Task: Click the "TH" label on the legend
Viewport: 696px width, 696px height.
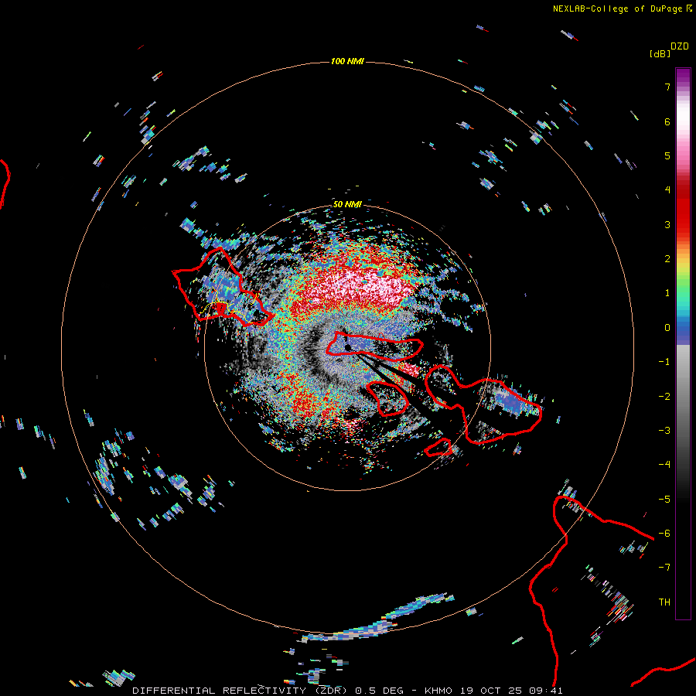Action: tap(664, 602)
